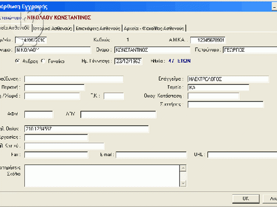Open the Αρχεία - Φάκελος Ασθενούς tab
The height and width of the screenshot is (207, 277).
pos(154,28)
